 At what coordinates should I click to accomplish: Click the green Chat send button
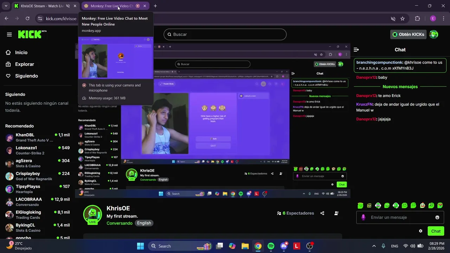tap(436, 231)
